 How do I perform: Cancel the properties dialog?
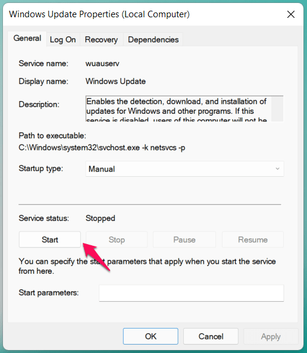[211, 336]
